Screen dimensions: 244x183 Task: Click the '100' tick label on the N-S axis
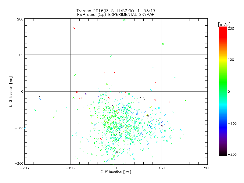(x=20, y=55)
